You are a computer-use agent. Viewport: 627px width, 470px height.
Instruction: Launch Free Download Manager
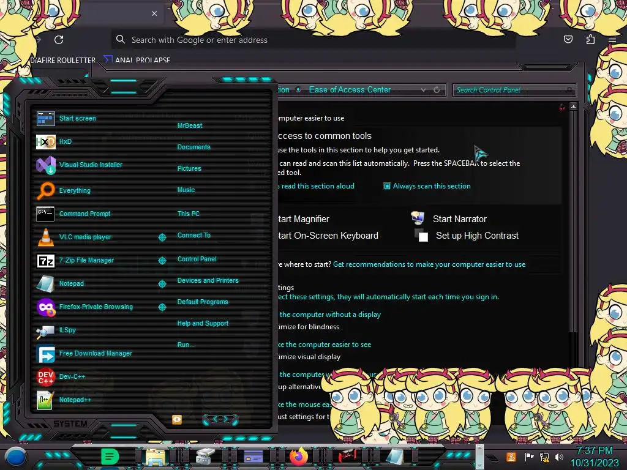click(45, 353)
